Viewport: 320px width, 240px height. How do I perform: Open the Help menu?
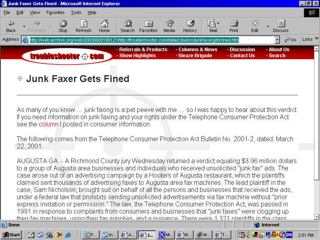[92, 13]
